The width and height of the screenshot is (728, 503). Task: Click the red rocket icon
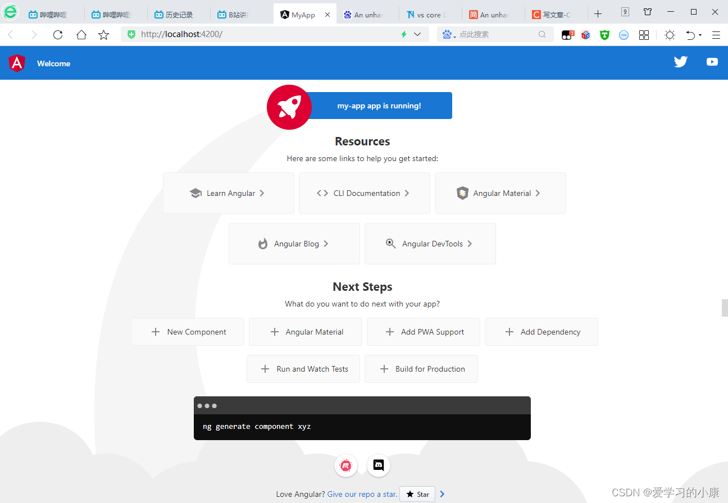point(289,107)
